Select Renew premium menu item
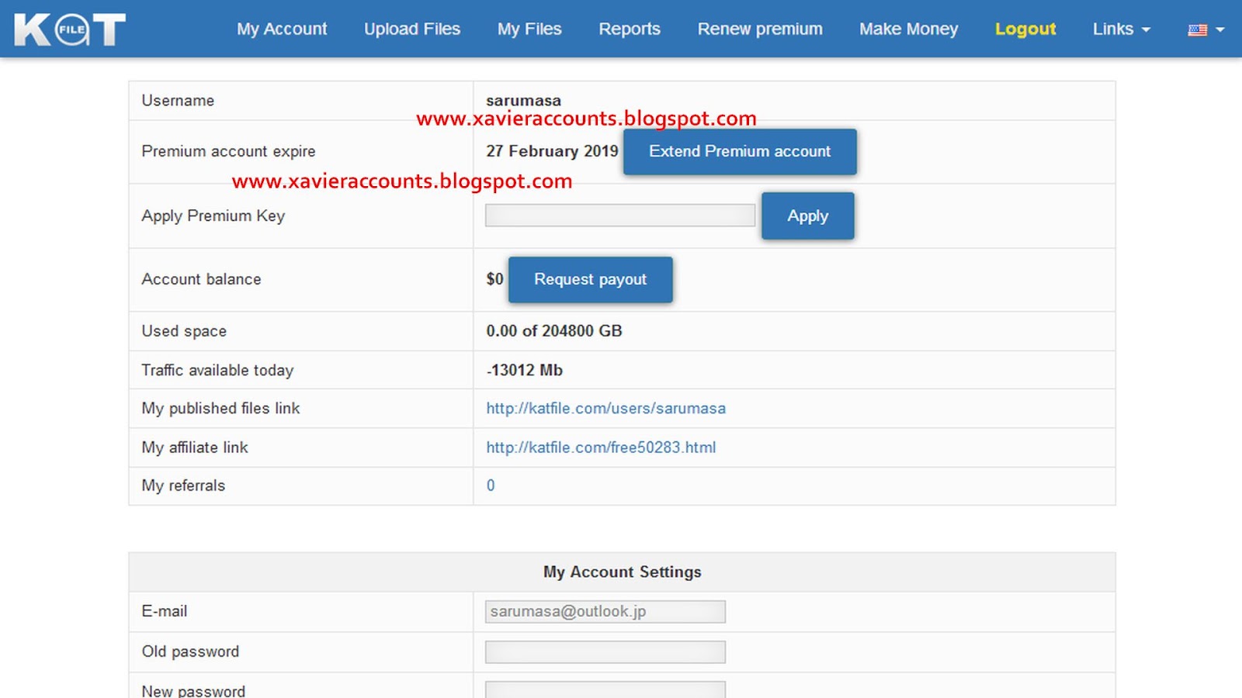 pos(760,29)
